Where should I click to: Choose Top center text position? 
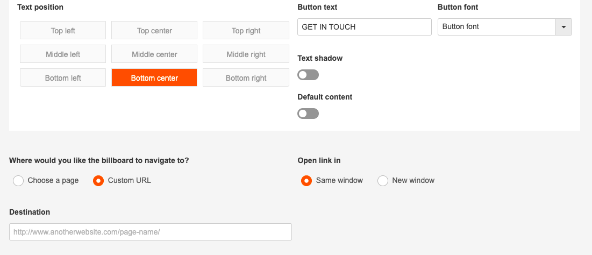tap(154, 31)
